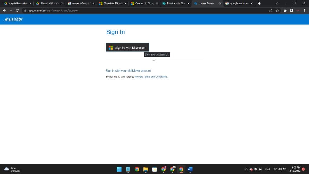Open a new browser tab
Screen dimensions: 309x174
coord(259,3)
